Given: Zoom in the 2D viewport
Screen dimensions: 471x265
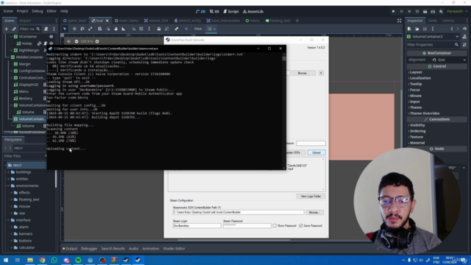Looking at the screenshot, I should coord(97,41).
